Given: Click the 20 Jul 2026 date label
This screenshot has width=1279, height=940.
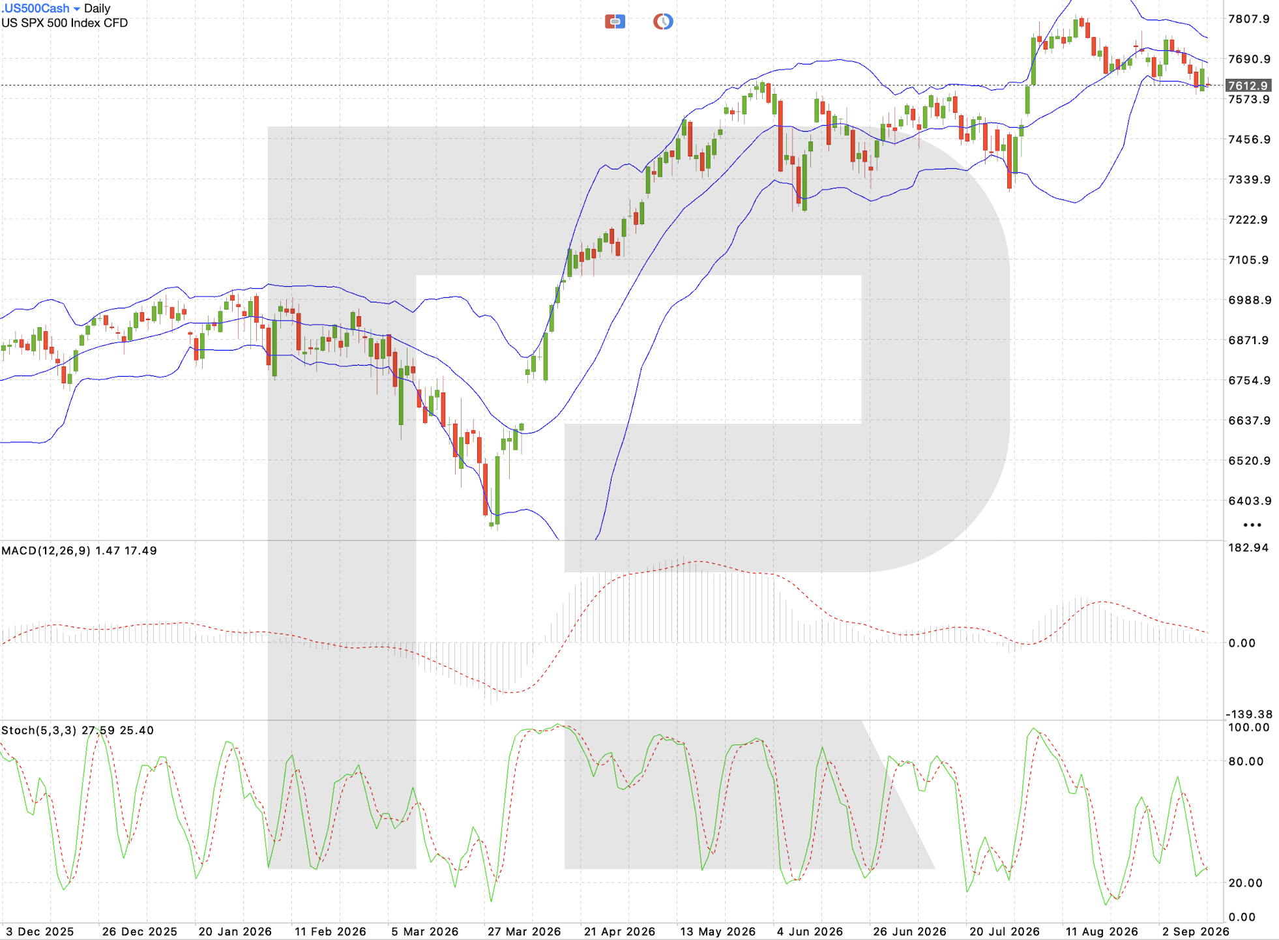Looking at the screenshot, I should (1005, 932).
